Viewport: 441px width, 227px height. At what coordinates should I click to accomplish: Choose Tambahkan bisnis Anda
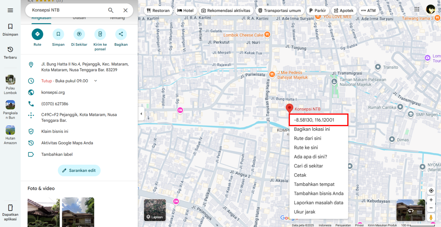318,194
